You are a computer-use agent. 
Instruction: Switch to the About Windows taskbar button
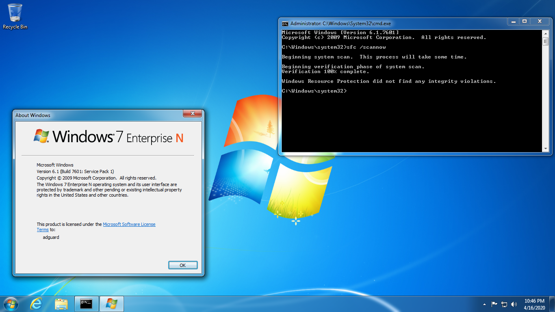point(111,303)
